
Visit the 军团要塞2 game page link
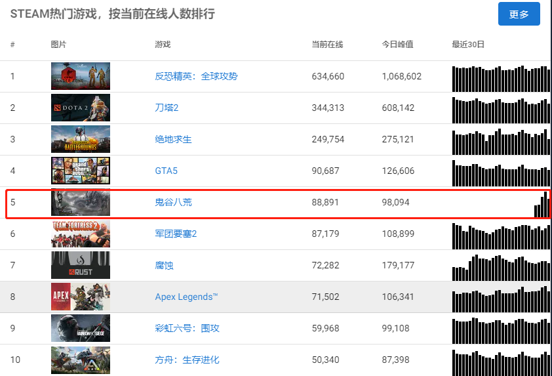click(176, 234)
